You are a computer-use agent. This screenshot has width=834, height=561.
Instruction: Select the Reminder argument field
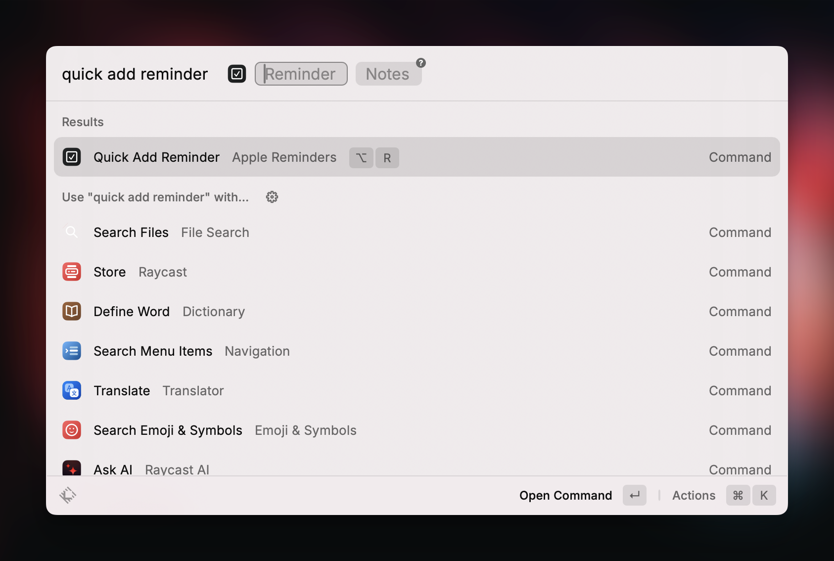pyautogui.click(x=300, y=73)
